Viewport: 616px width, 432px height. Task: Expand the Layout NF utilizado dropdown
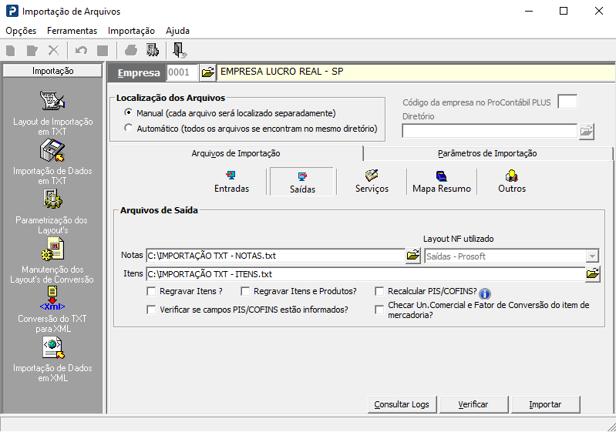[x=592, y=256]
